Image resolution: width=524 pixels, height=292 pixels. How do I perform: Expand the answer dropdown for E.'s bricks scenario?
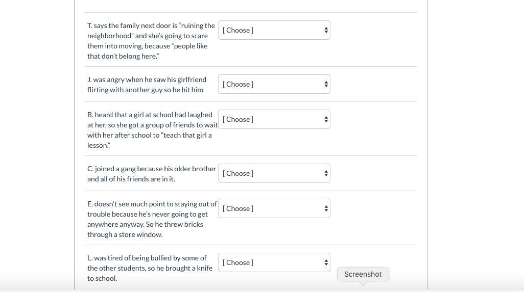(x=274, y=208)
